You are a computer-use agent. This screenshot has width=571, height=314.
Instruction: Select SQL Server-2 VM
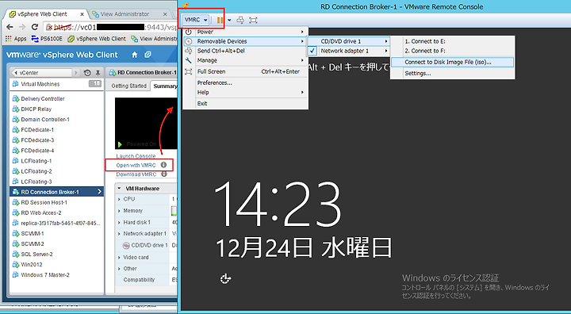point(56,255)
